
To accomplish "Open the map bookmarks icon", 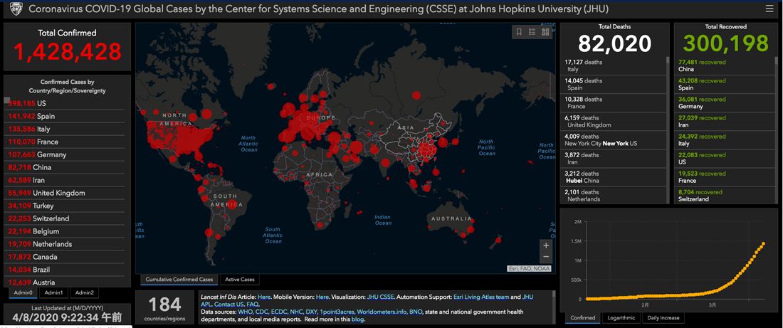I will click(x=519, y=32).
